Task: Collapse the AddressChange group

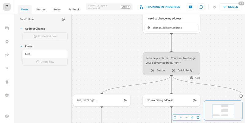Action: [x=21, y=29]
